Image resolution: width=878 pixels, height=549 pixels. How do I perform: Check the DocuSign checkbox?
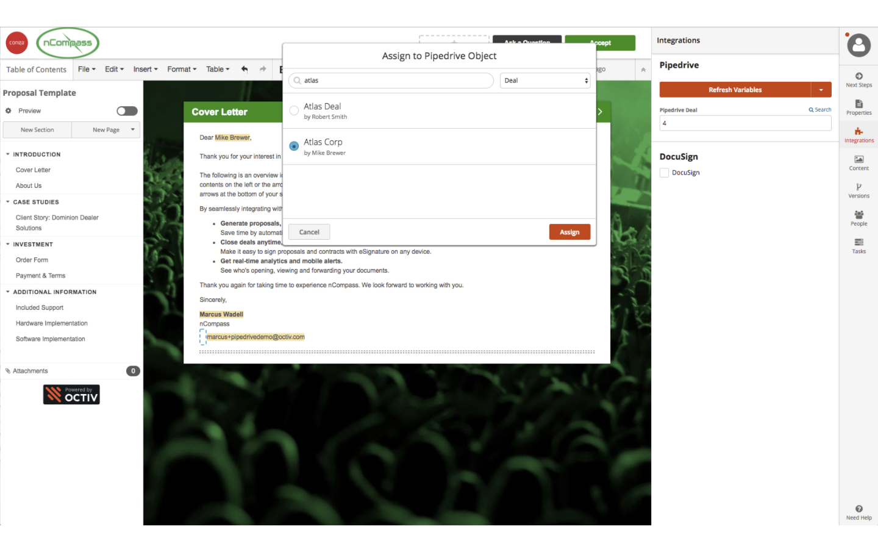(x=664, y=172)
